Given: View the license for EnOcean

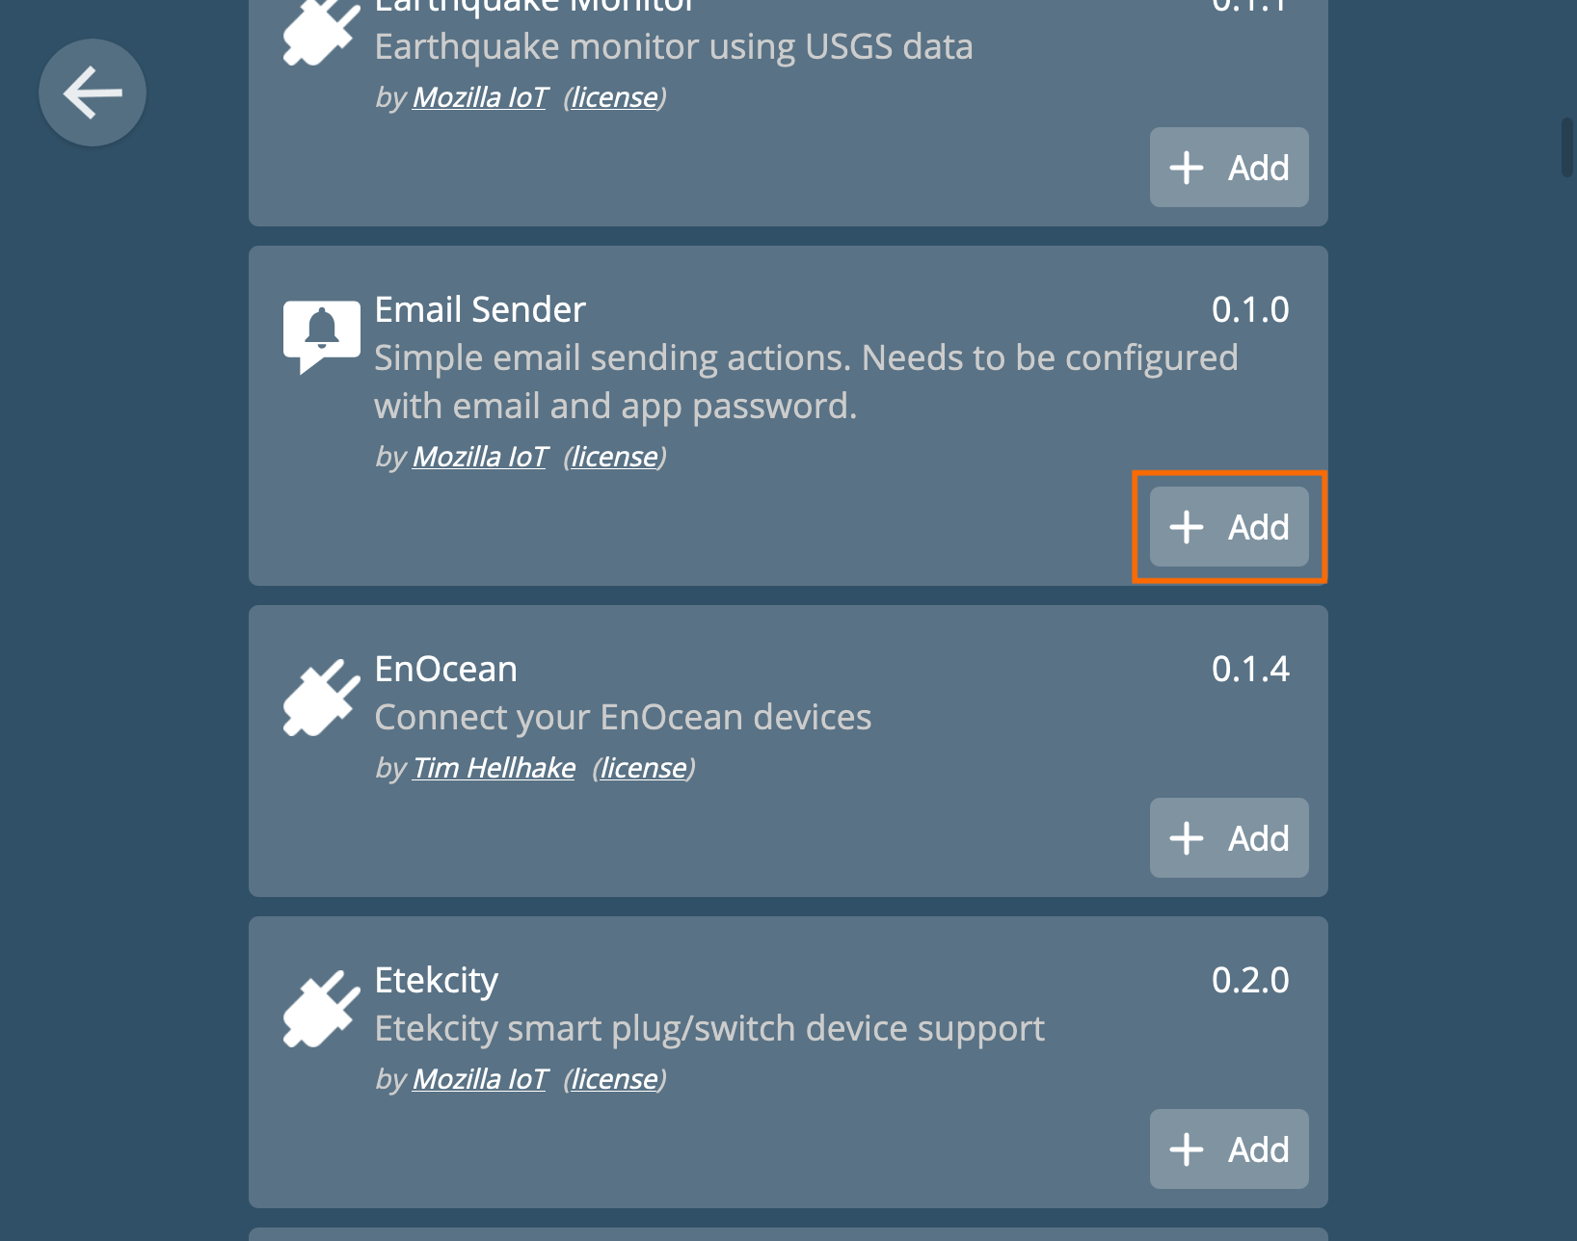Looking at the screenshot, I should pos(643,768).
